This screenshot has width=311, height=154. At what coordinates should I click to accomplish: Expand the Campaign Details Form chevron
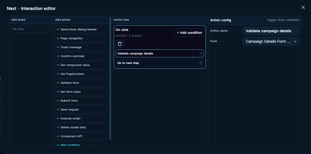(x=295, y=41)
